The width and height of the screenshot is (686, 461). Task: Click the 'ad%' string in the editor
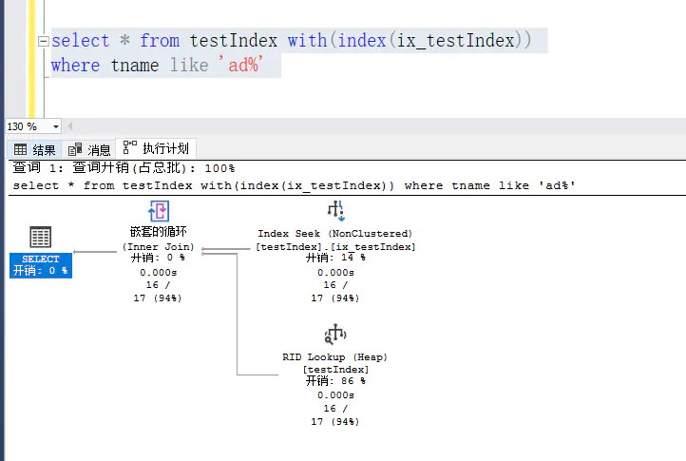pos(240,65)
